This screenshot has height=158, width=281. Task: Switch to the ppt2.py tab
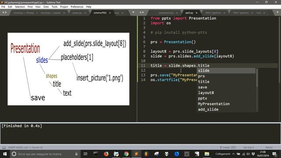point(189,13)
